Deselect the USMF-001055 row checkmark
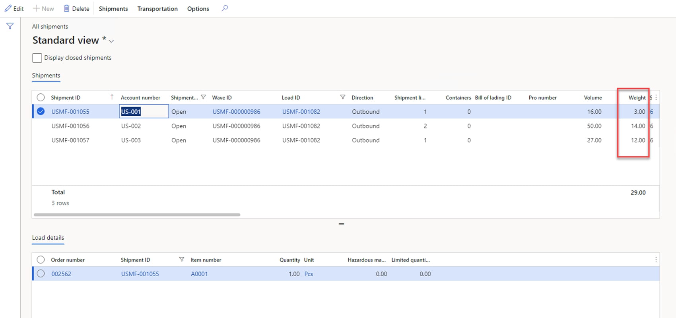 [41, 112]
